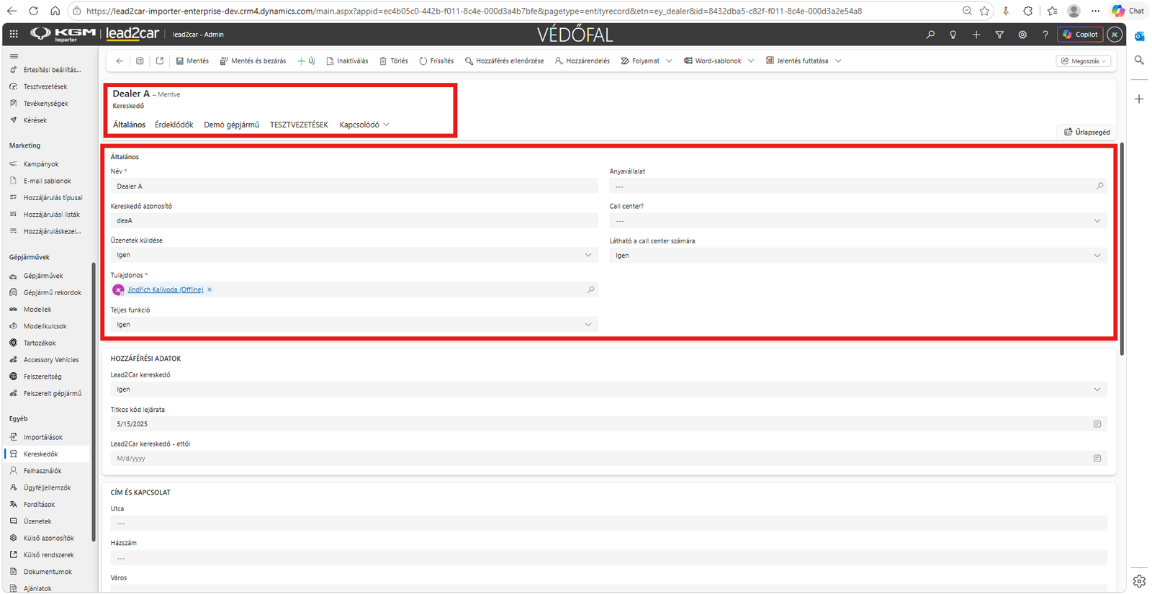Viewport: 1152px width, 594px height.
Task: Open the settings gear in Dynamics header
Action: [1022, 35]
